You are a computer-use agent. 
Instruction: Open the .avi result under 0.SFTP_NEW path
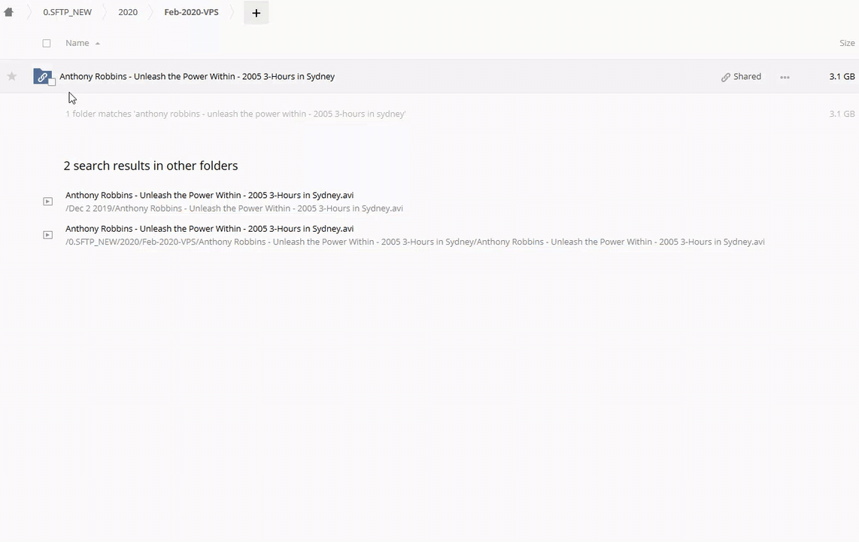(x=209, y=229)
